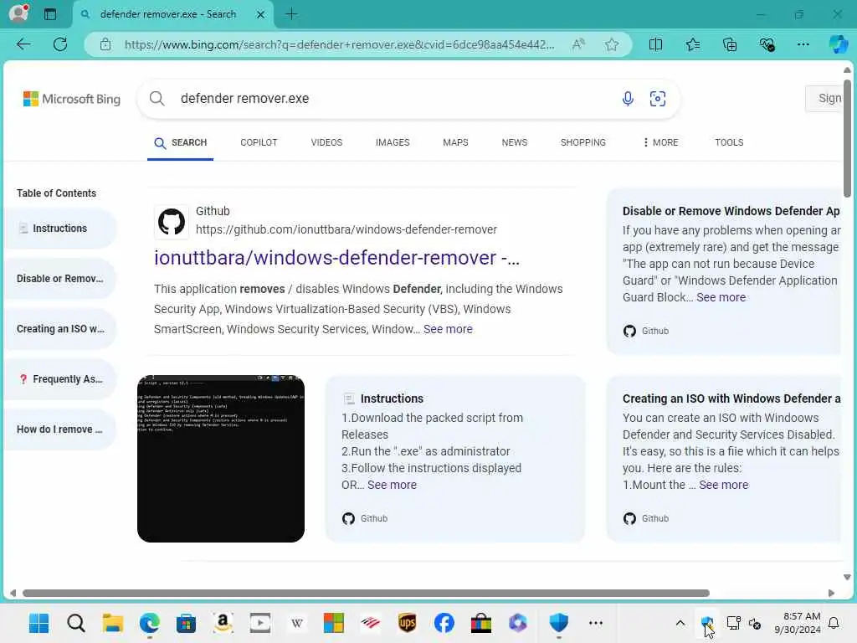Open Edge Settings and more menu
This screenshot has width=857, height=643.
803,44
